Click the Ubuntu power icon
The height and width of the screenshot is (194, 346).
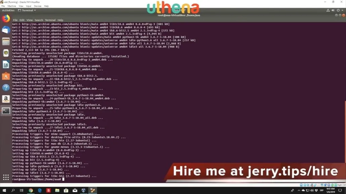tap(338, 10)
